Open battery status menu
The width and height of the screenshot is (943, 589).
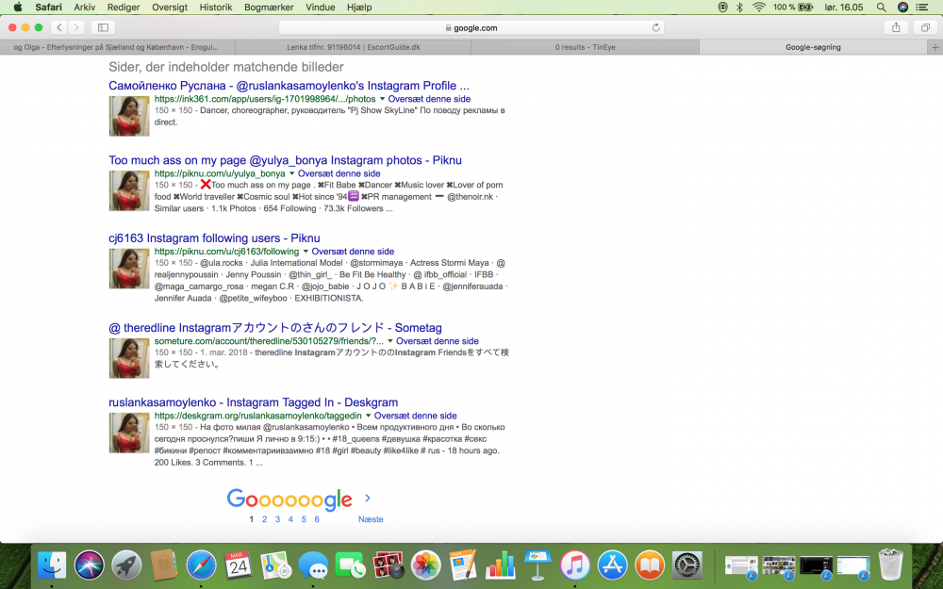click(793, 8)
